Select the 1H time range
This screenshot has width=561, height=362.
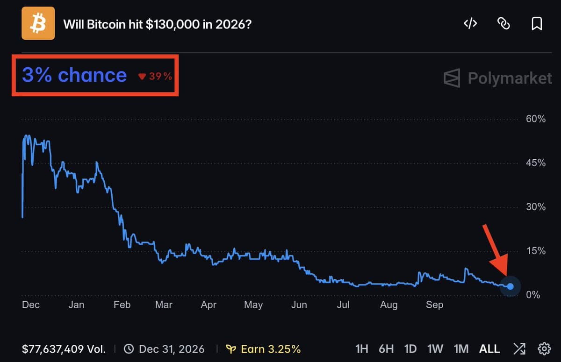pos(362,349)
